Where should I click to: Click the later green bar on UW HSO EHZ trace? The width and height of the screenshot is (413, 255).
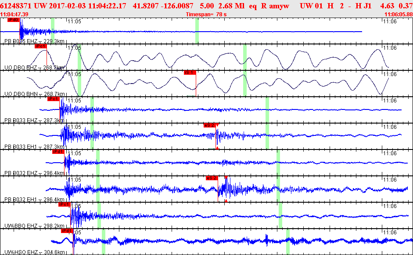point(288,241)
